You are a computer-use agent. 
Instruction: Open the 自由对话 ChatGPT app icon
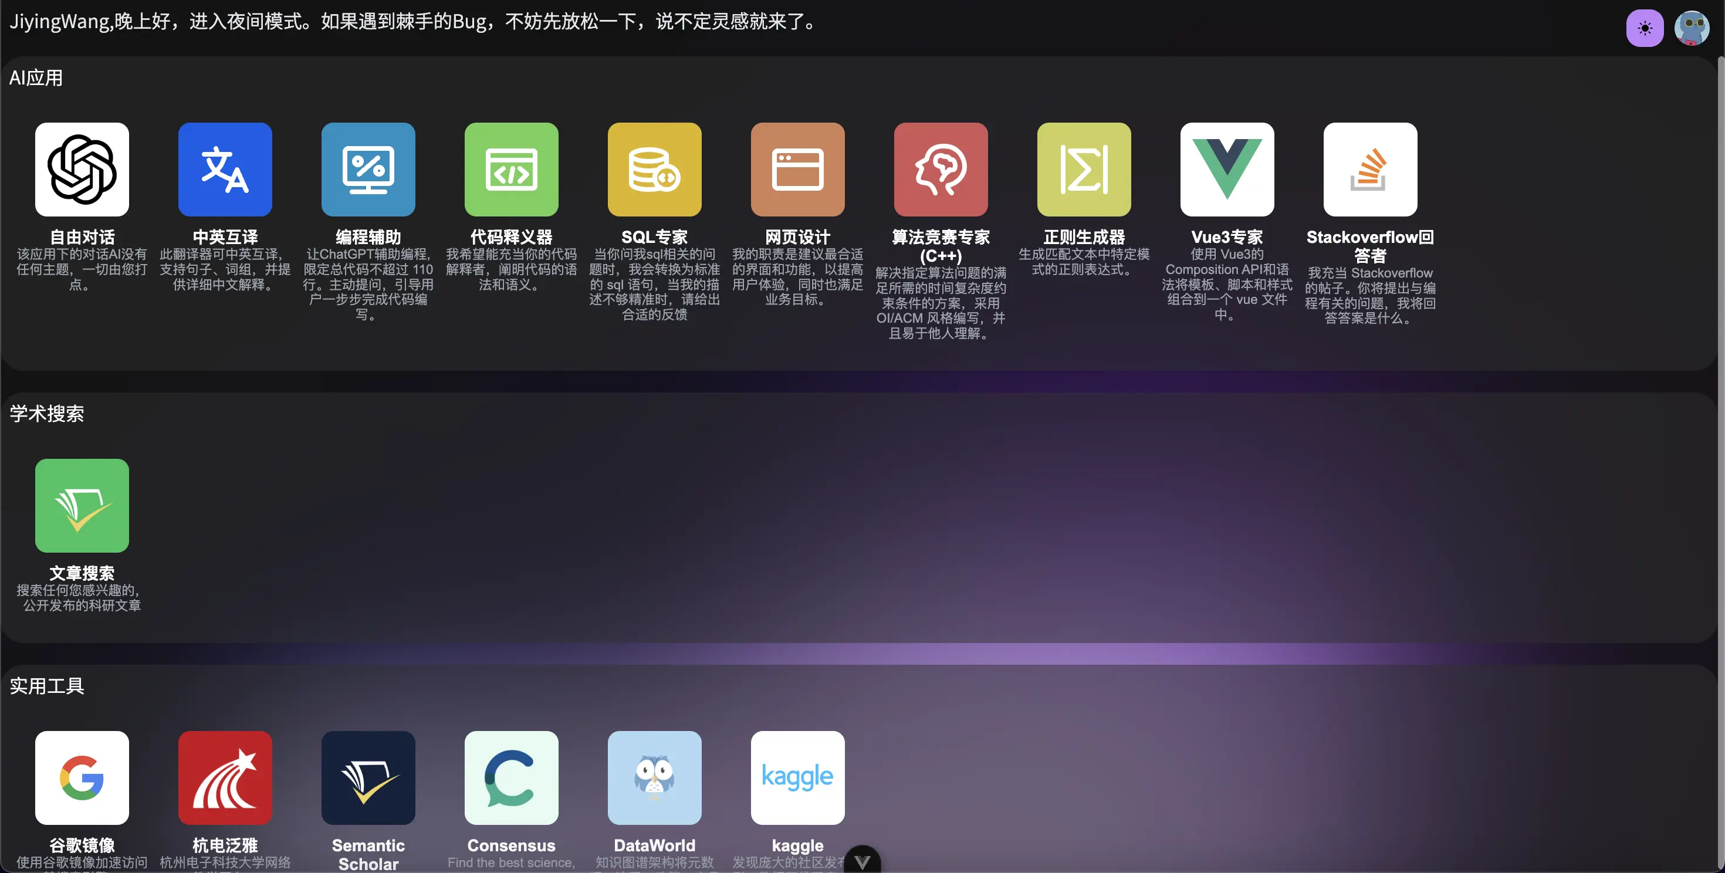(82, 170)
